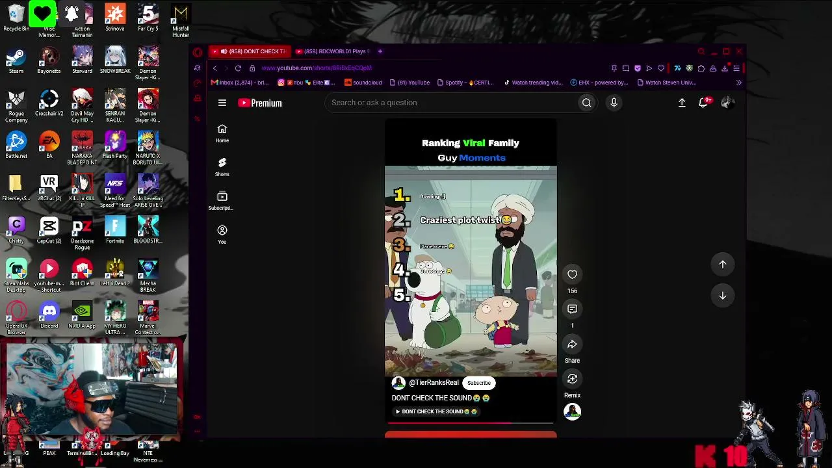Select the Fortnite desktop shortcut

(x=115, y=231)
